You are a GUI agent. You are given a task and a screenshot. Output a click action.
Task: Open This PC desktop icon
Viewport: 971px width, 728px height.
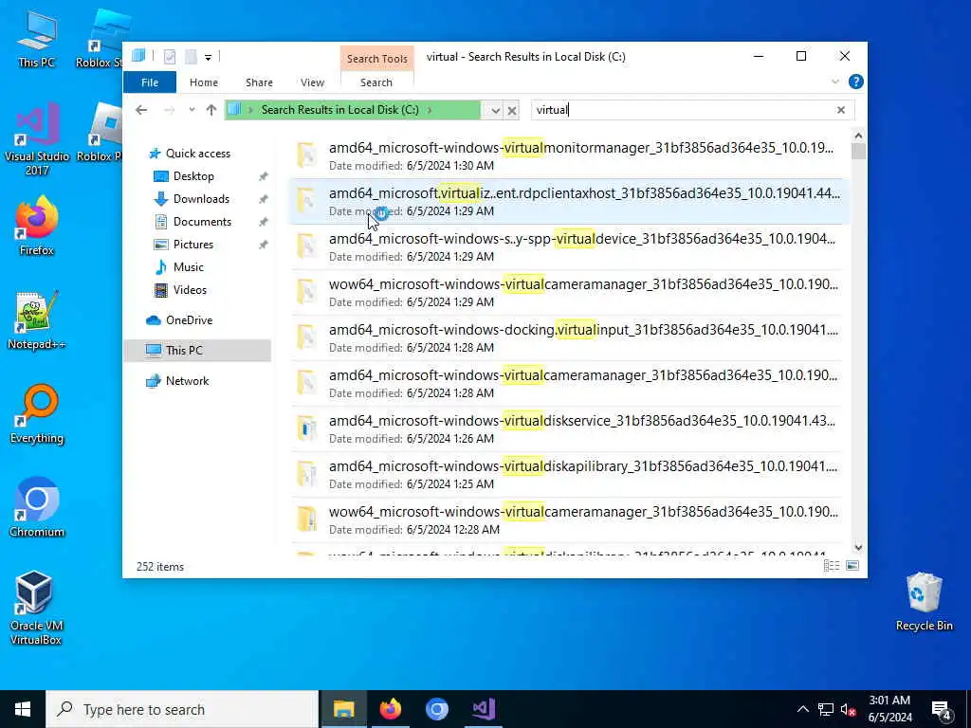coord(37,38)
